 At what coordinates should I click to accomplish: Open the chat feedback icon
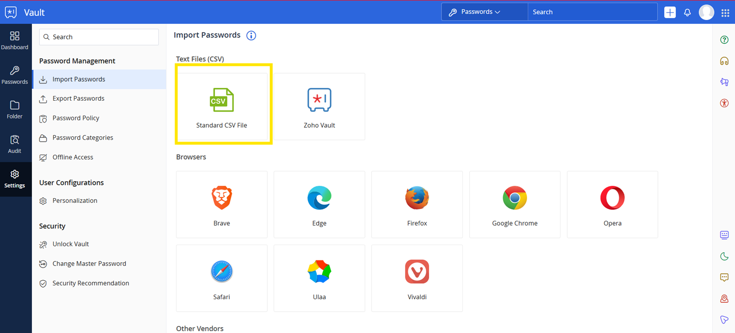724,277
